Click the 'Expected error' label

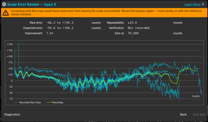[x=33, y=28]
